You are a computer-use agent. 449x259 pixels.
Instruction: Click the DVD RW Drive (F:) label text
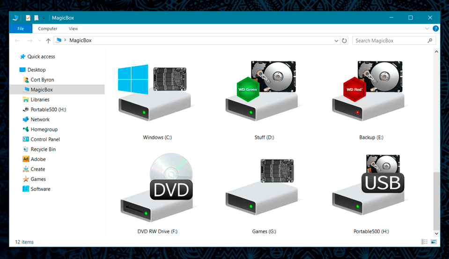tap(157, 231)
